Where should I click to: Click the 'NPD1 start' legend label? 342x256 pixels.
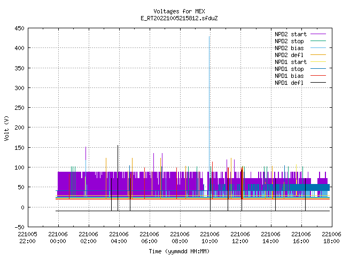tap(291, 62)
